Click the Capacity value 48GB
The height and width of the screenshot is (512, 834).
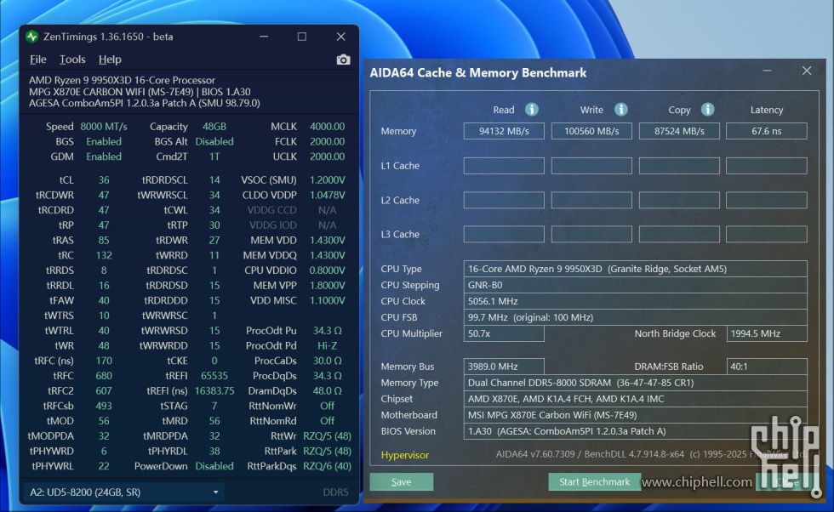point(214,127)
